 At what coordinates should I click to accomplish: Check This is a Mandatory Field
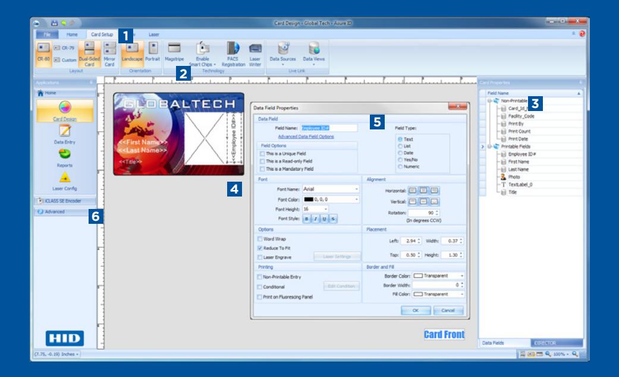pos(262,169)
